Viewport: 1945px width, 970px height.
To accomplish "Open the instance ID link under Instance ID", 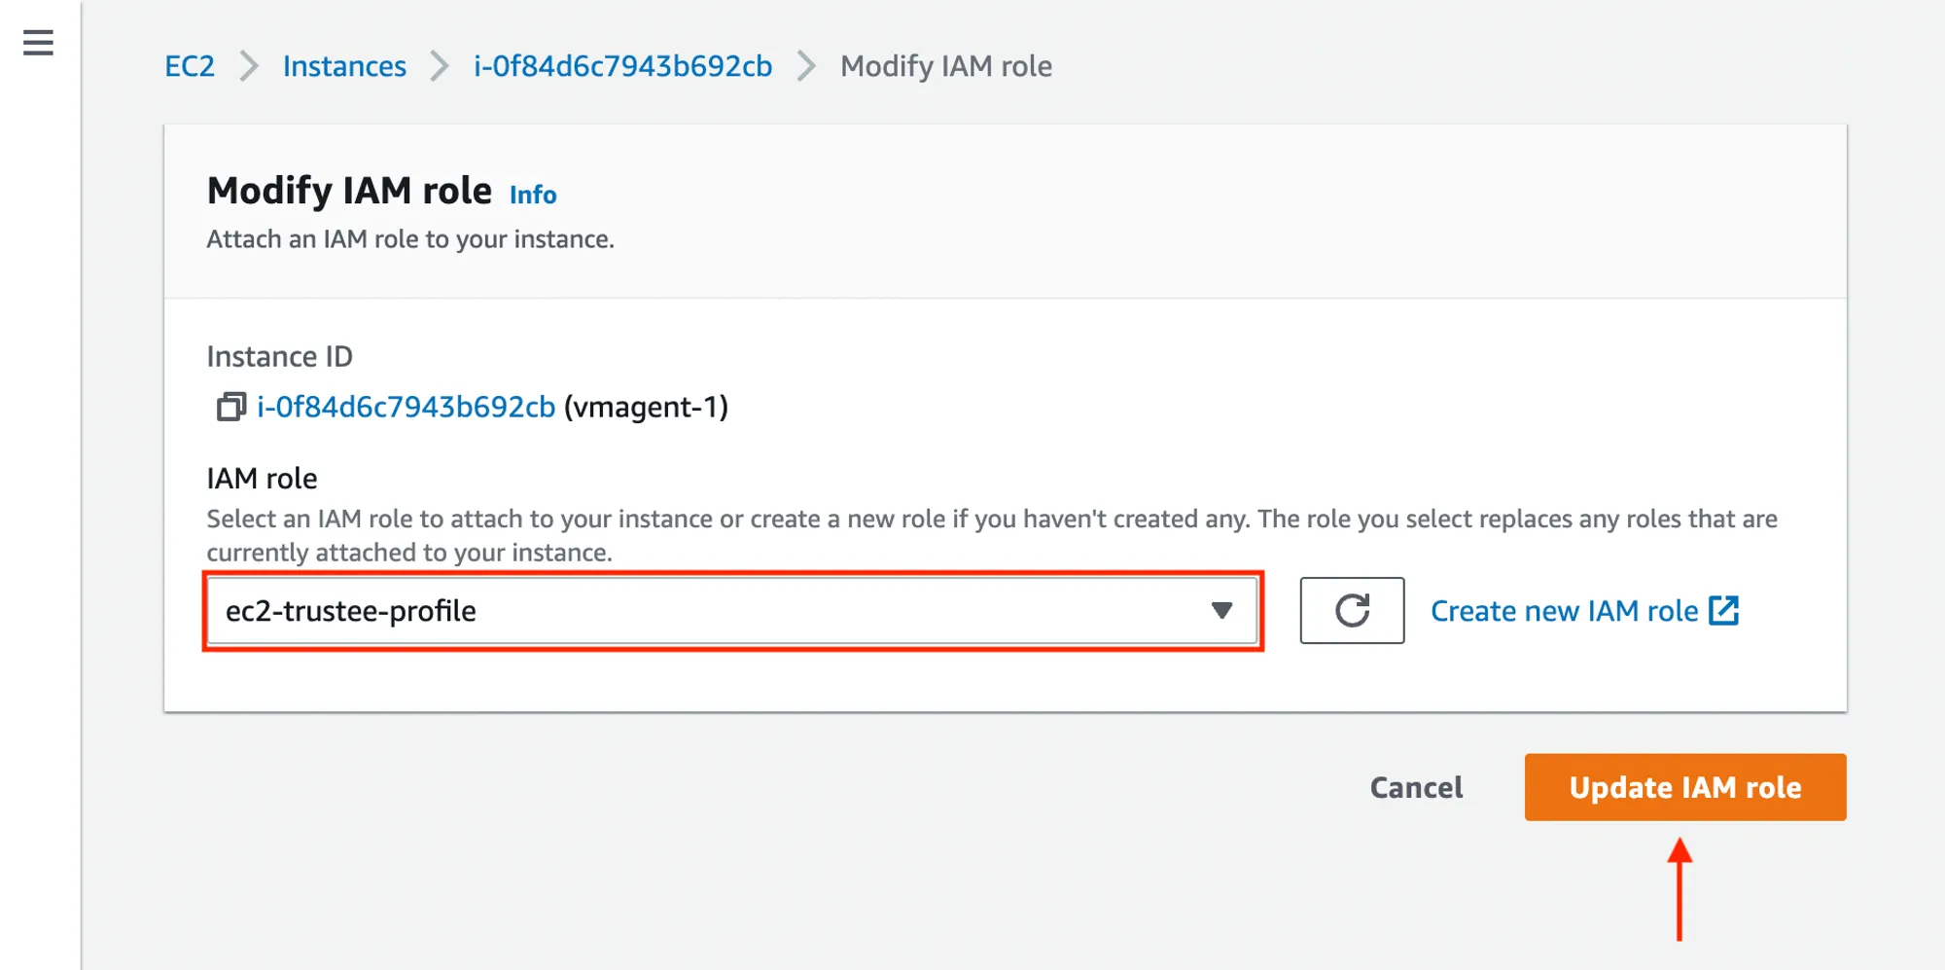I will (406, 407).
